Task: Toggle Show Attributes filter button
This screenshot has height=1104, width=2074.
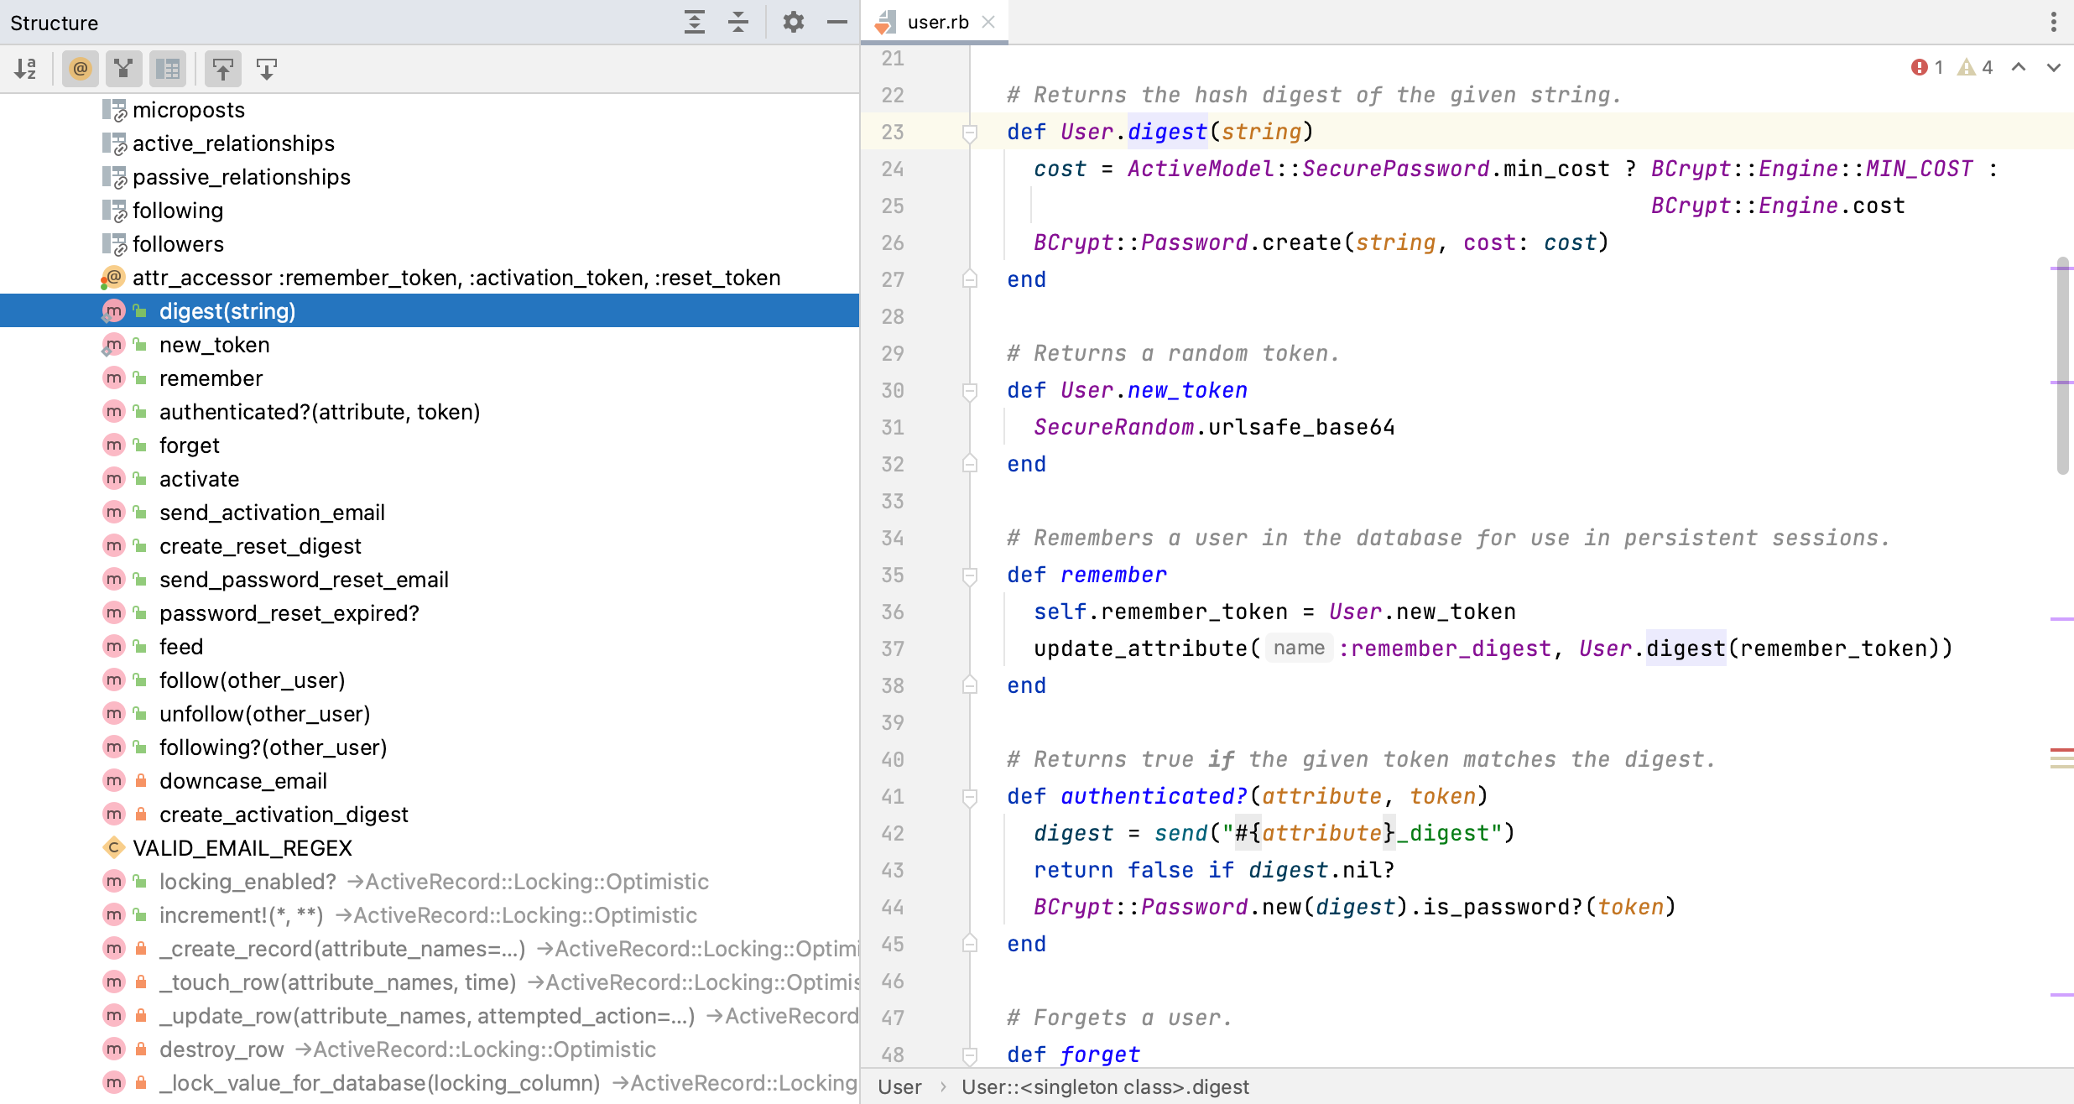Action: pyautogui.click(x=81, y=69)
